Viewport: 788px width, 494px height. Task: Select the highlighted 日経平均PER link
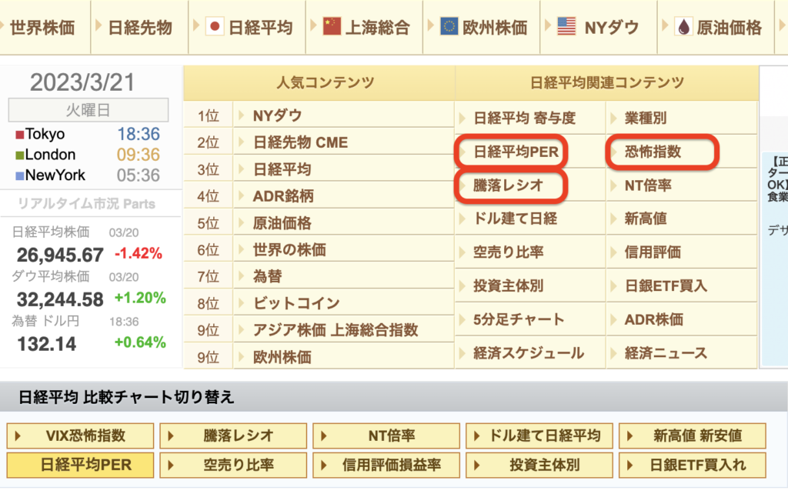pyautogui.click(x=516, y=152)
